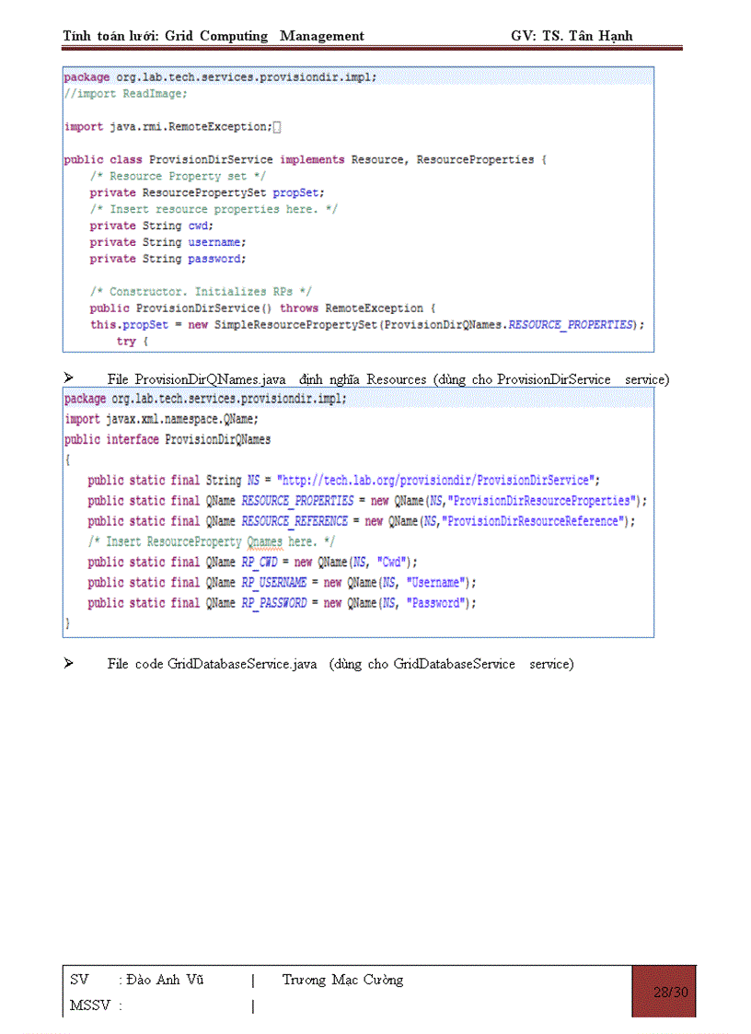Click the Trương Mạc Cường name in footer

(x=341, y=980)
